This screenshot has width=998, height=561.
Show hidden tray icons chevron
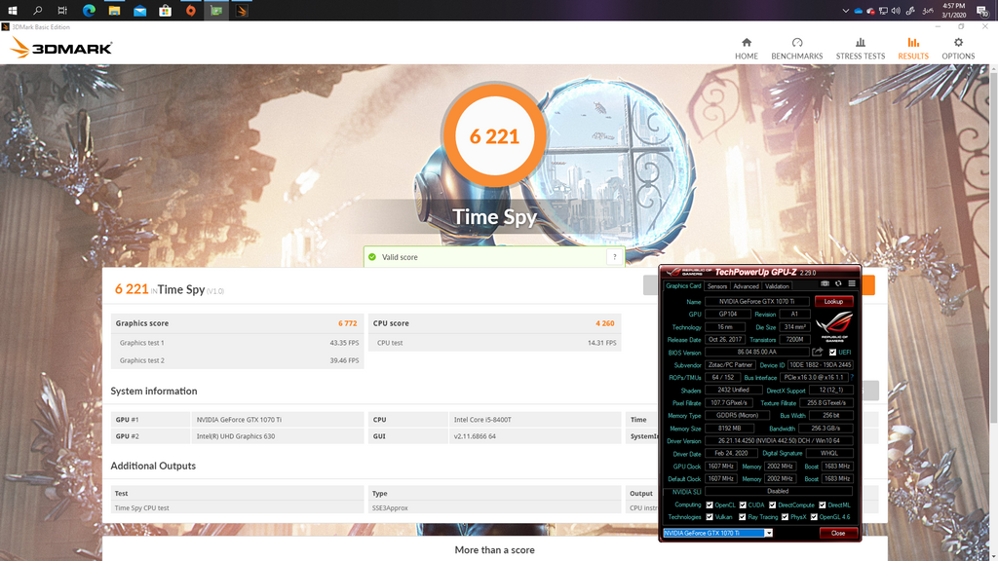(x=845, y=11)
